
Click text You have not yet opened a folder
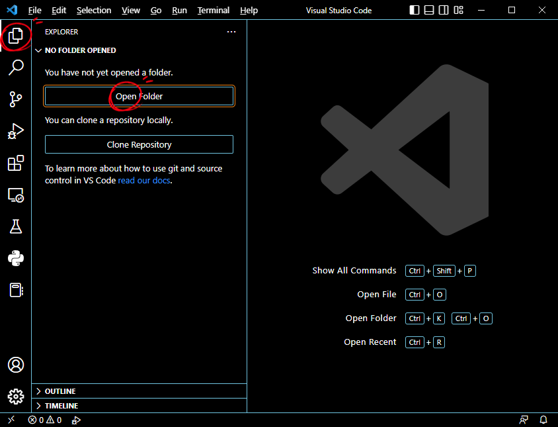tap(109, 72)
